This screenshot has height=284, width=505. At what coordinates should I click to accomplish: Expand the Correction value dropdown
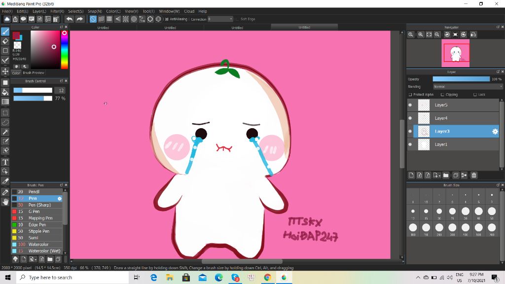click(x=230, y=19)
